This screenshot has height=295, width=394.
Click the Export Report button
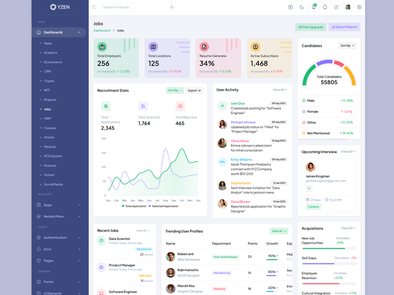(x=345, y=27)
